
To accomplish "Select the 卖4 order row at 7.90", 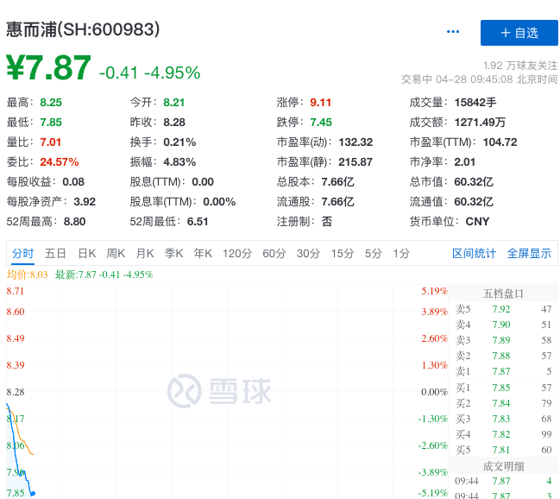I will (x=503, y=325).
